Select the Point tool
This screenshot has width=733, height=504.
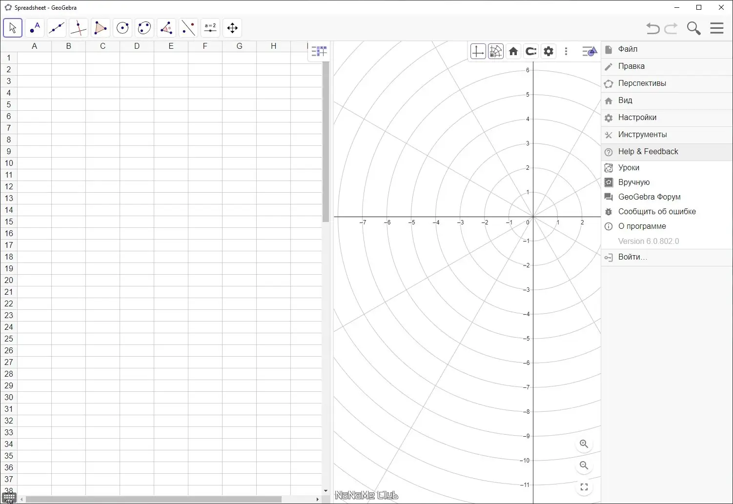(35, 28)
